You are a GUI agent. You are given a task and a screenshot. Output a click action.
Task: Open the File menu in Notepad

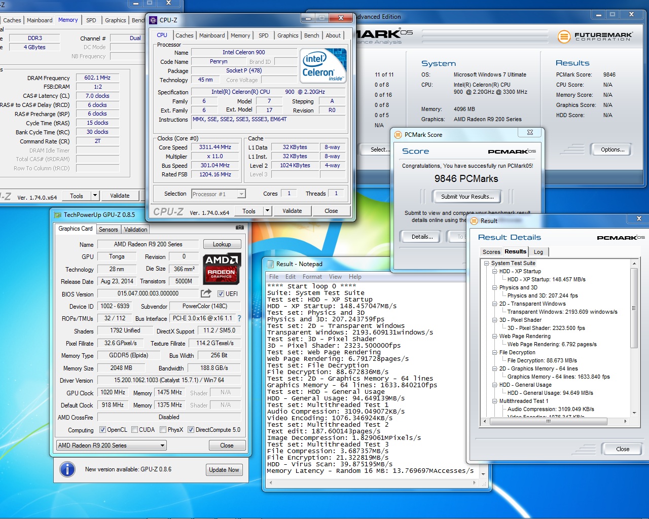tap(274, 277)
